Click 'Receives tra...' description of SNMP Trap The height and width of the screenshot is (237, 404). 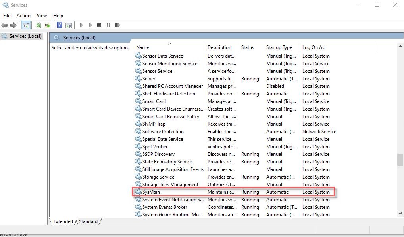221,124
